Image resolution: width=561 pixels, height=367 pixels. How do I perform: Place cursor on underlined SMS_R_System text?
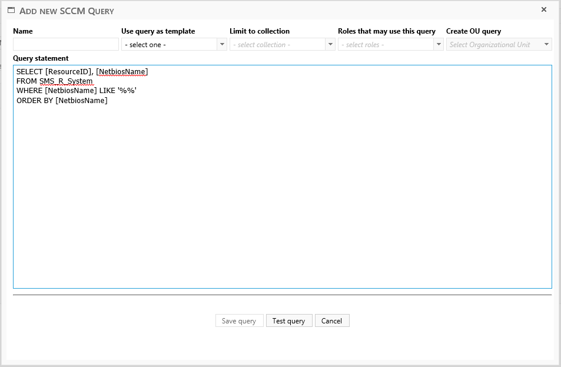point(66,81)
